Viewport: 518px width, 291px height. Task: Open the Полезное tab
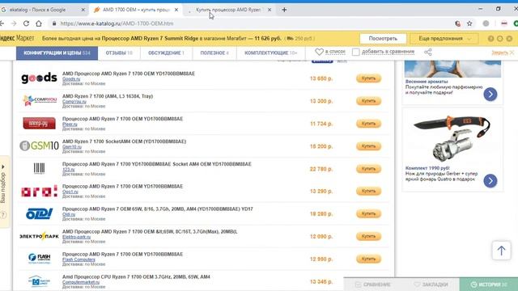point(214,53)
